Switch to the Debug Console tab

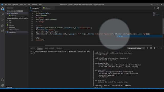pos(49,48)
